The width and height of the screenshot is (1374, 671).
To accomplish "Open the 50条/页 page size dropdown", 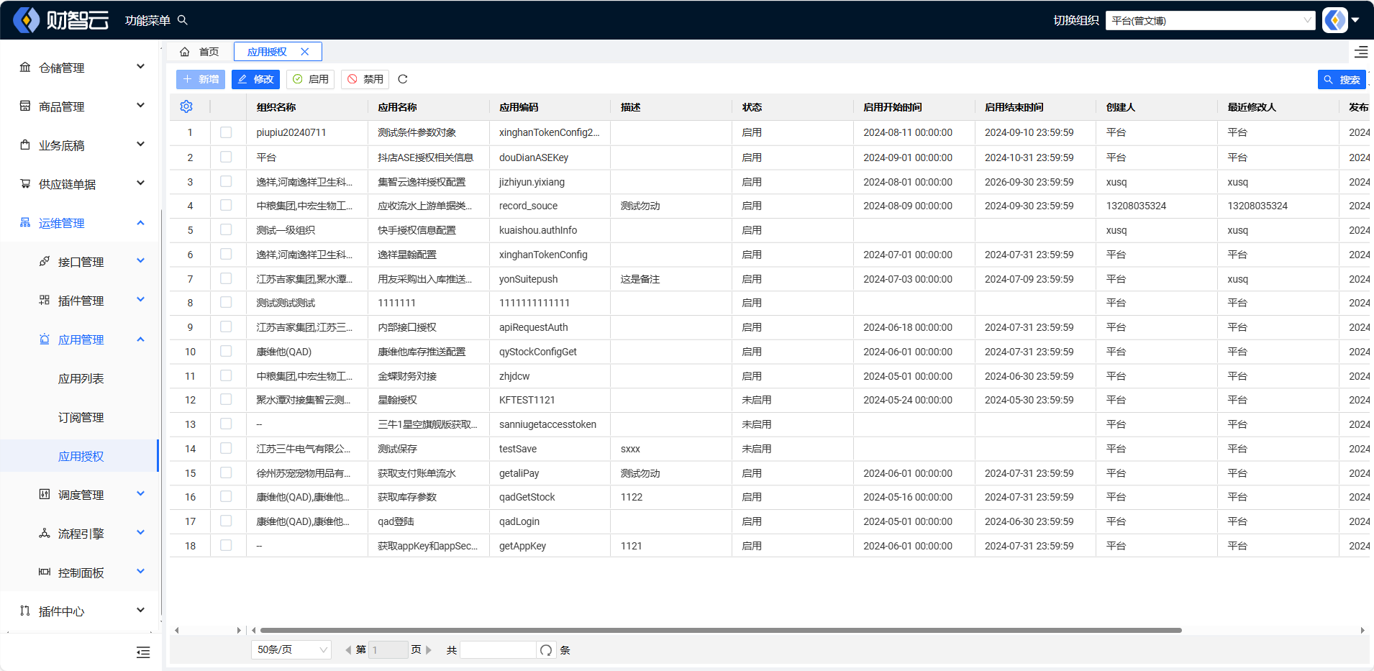I will click(x=291, y=650).
